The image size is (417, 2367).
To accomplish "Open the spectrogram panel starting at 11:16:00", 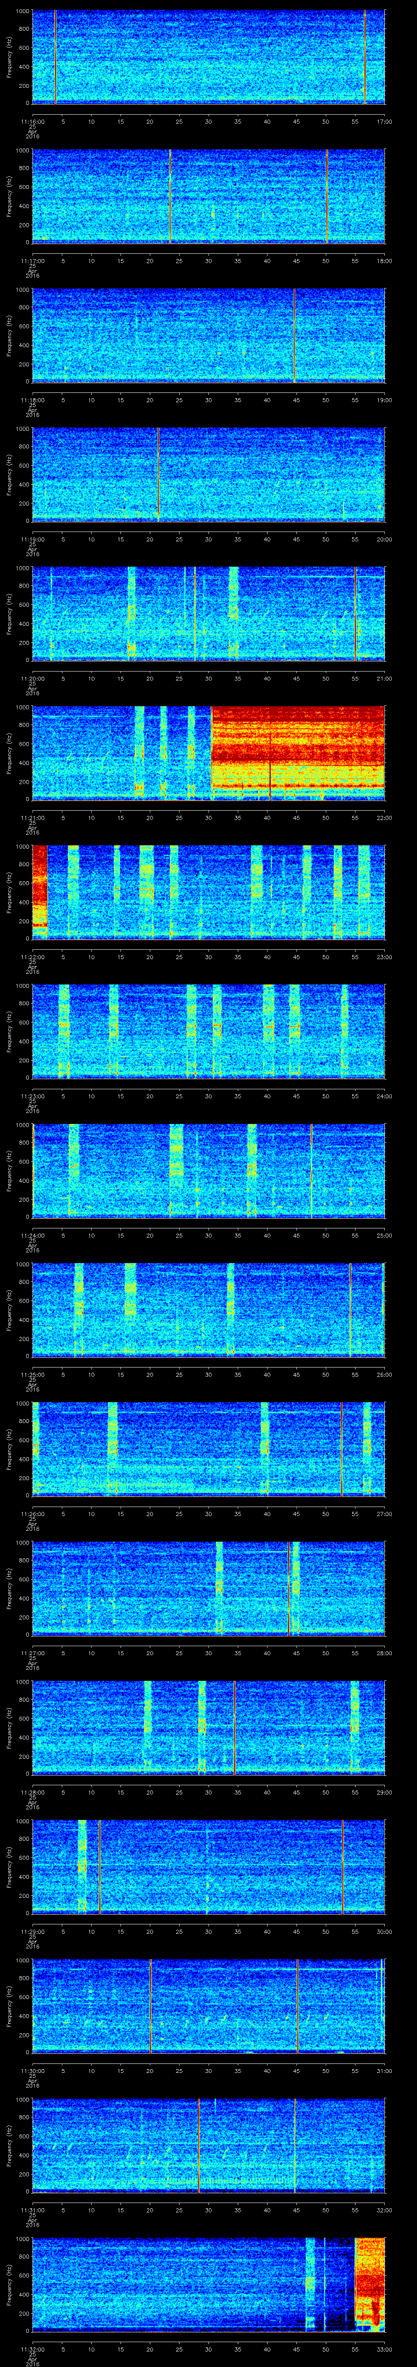I will 208,57.
